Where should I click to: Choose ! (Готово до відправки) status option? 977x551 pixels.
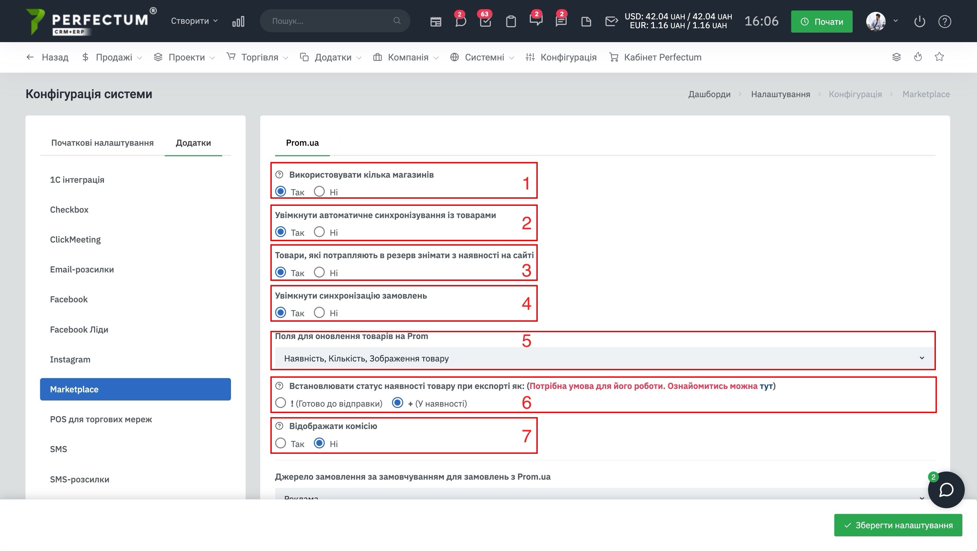tap(281, 403)
